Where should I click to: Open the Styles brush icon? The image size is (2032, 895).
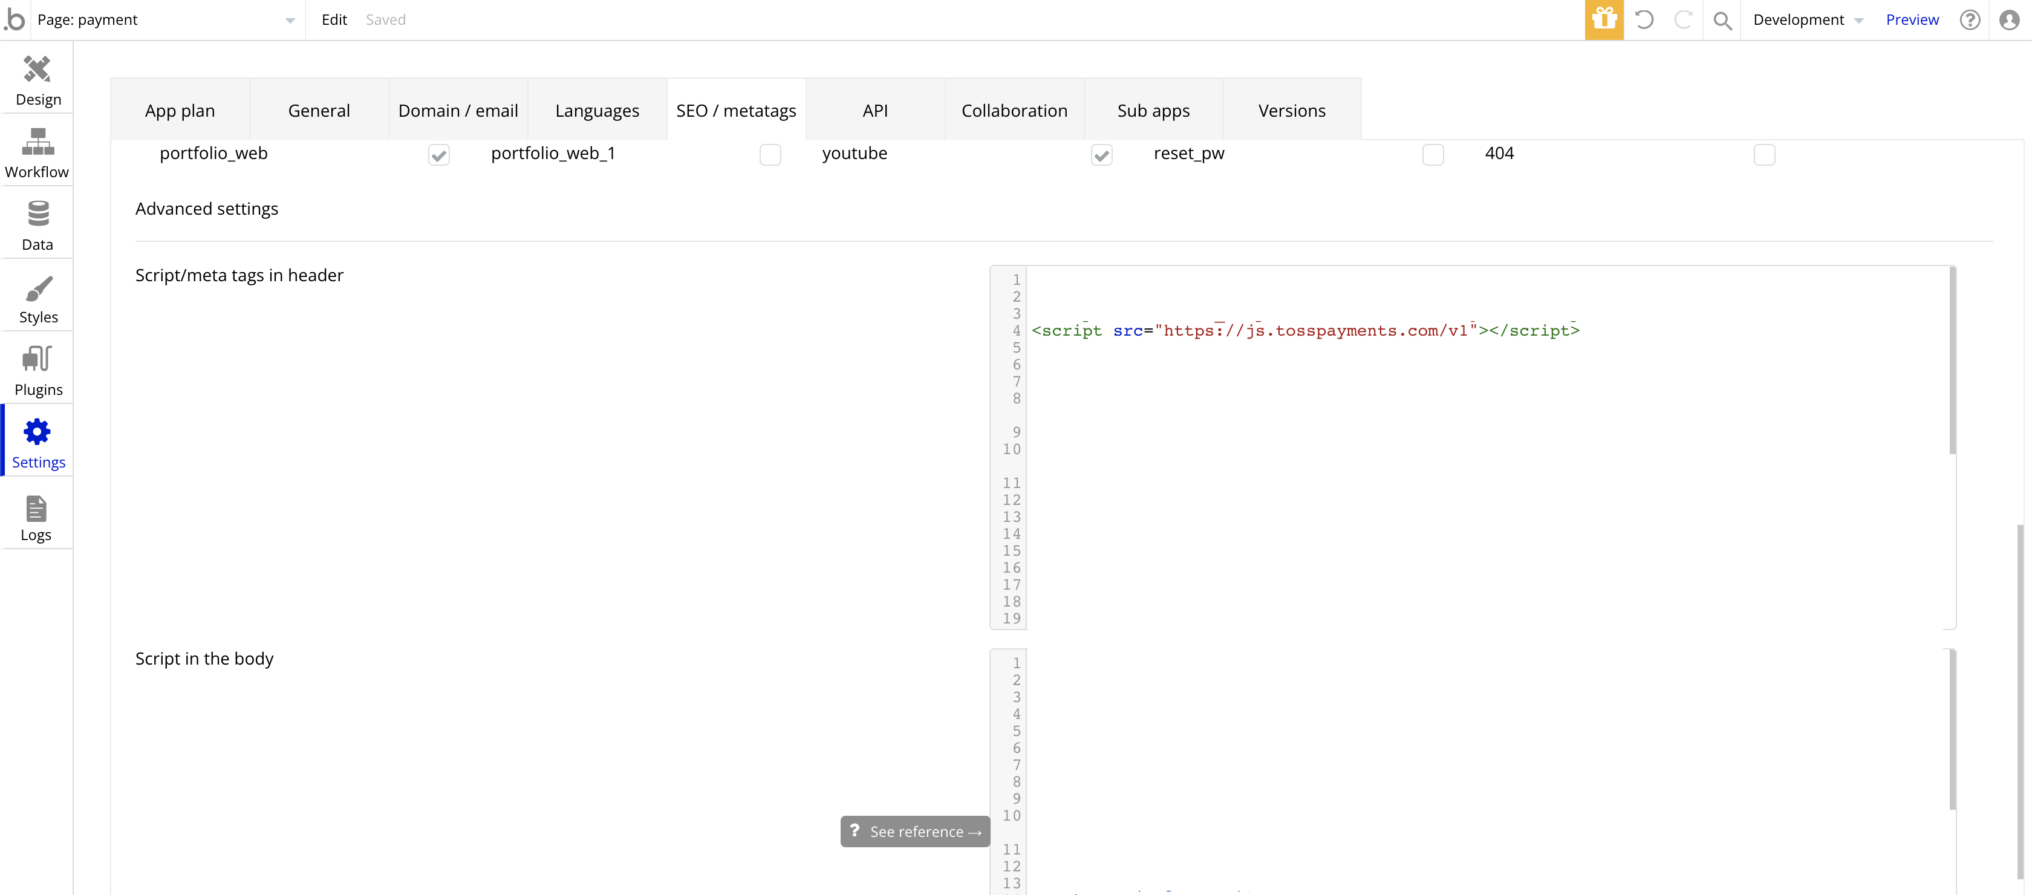(38, 288)
